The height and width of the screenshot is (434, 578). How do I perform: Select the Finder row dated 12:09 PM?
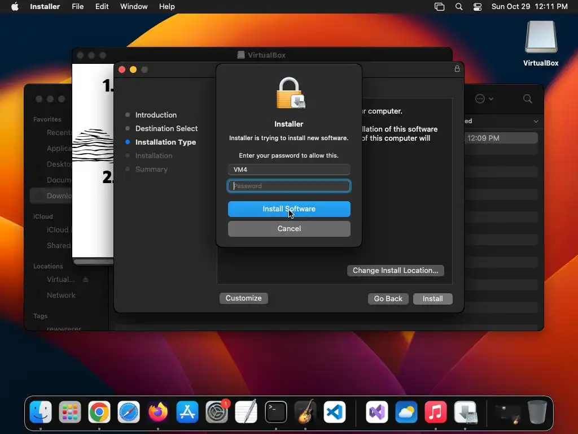click(x=501, y=138)
